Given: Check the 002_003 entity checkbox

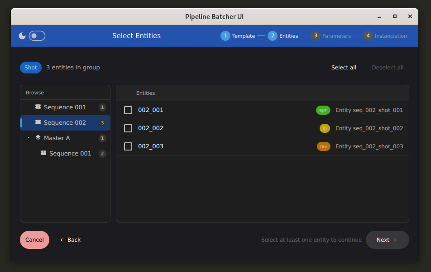Looking at the screenshot, I should 128,146.
